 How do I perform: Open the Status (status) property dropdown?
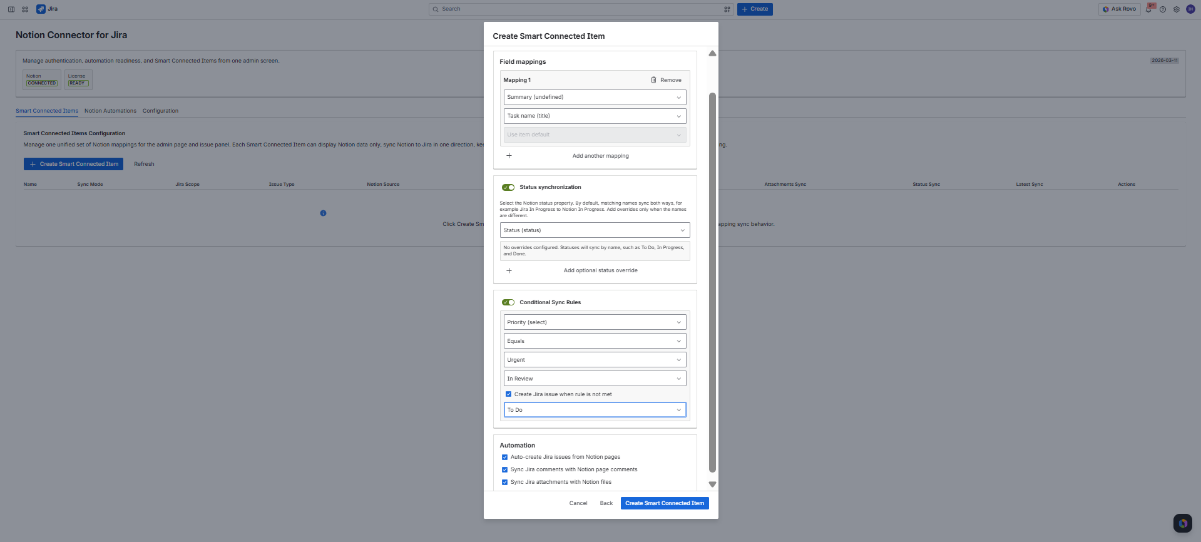pos(595,230)
